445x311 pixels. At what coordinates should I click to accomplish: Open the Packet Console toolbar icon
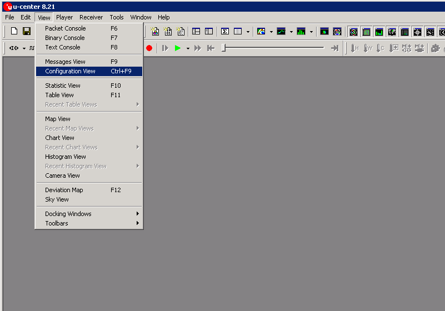coord(155,31)
